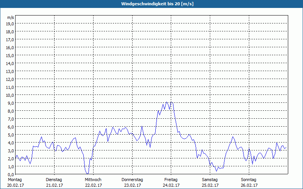Click the '14,0' y-axis label
The height and width of the screenshot is (189, 303).
pos(10,64)
